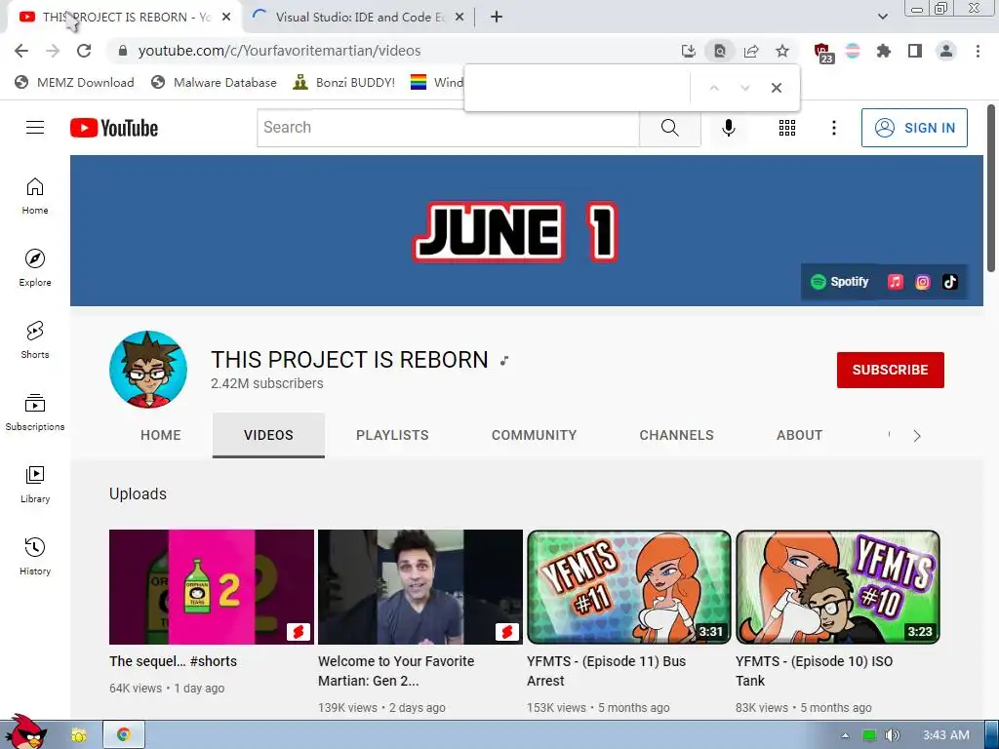Click the 3:43 AM taskbar clock
The width and height of the screenshot is (999, 749).
point(946,735)
